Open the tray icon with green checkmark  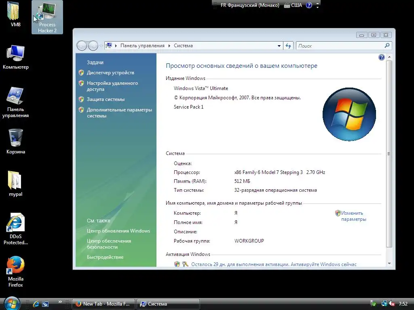point(373,304)
